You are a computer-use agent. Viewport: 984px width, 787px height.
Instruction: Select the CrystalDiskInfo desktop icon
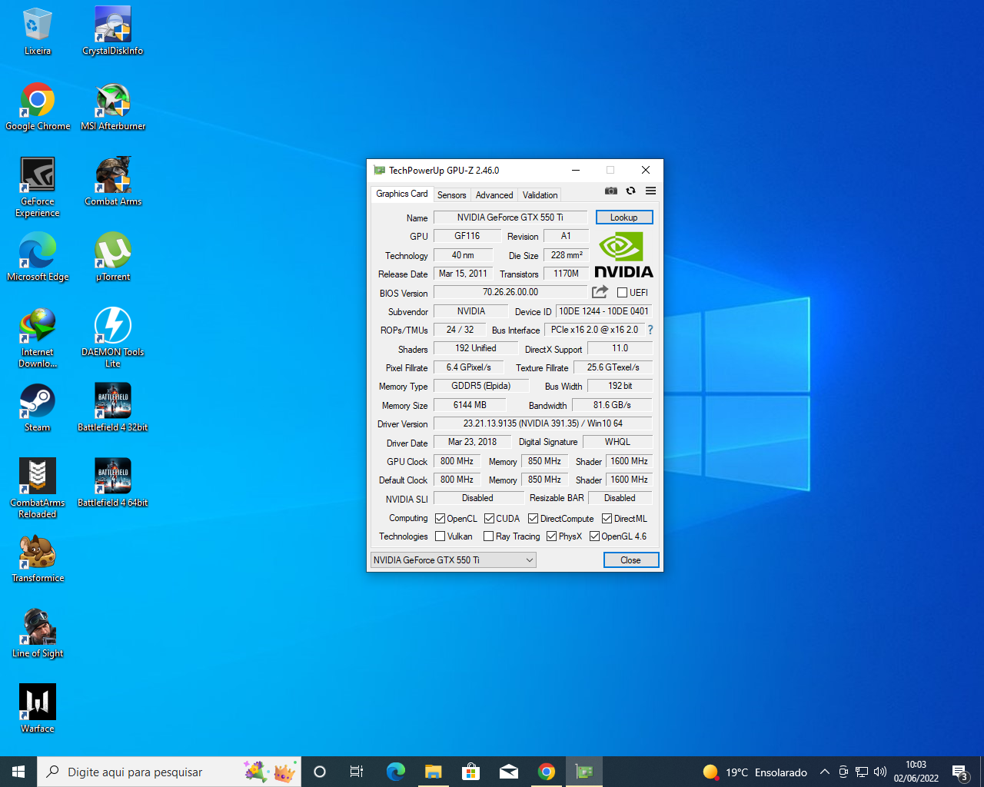tap(113, 31)
